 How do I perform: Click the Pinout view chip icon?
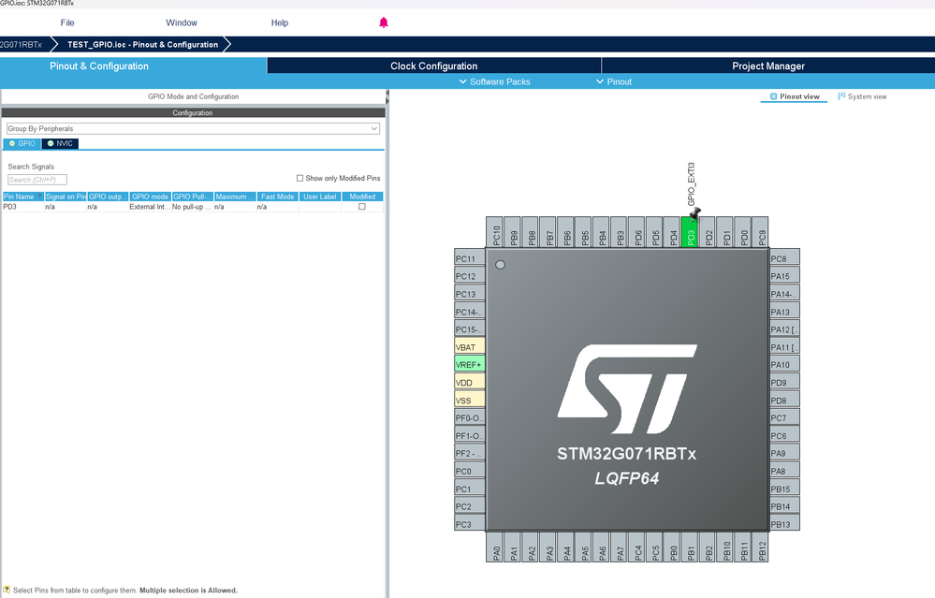click(x=773, y=96)
